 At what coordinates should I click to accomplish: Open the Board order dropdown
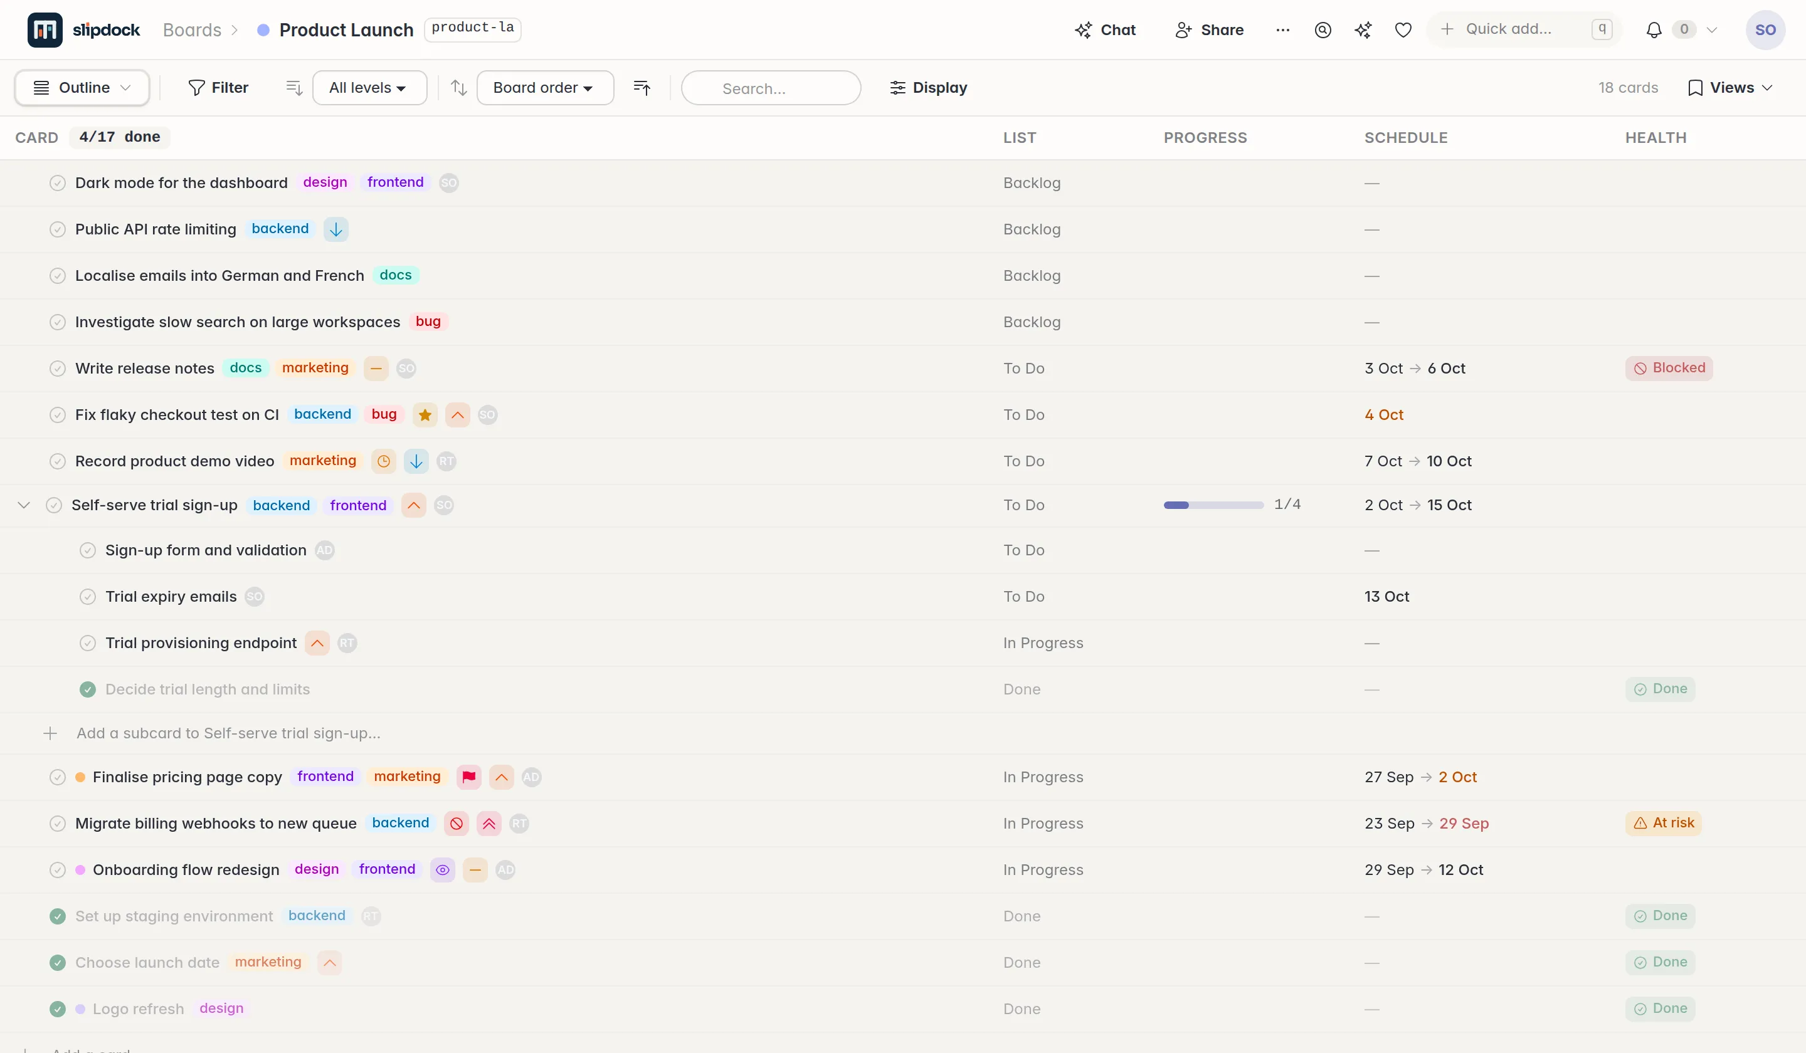pos(545,87)
